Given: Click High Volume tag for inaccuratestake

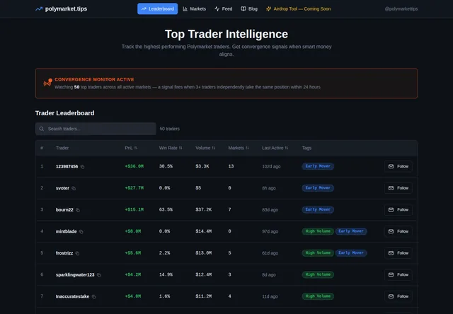Looking at the screenshot, I should [318, 296].
